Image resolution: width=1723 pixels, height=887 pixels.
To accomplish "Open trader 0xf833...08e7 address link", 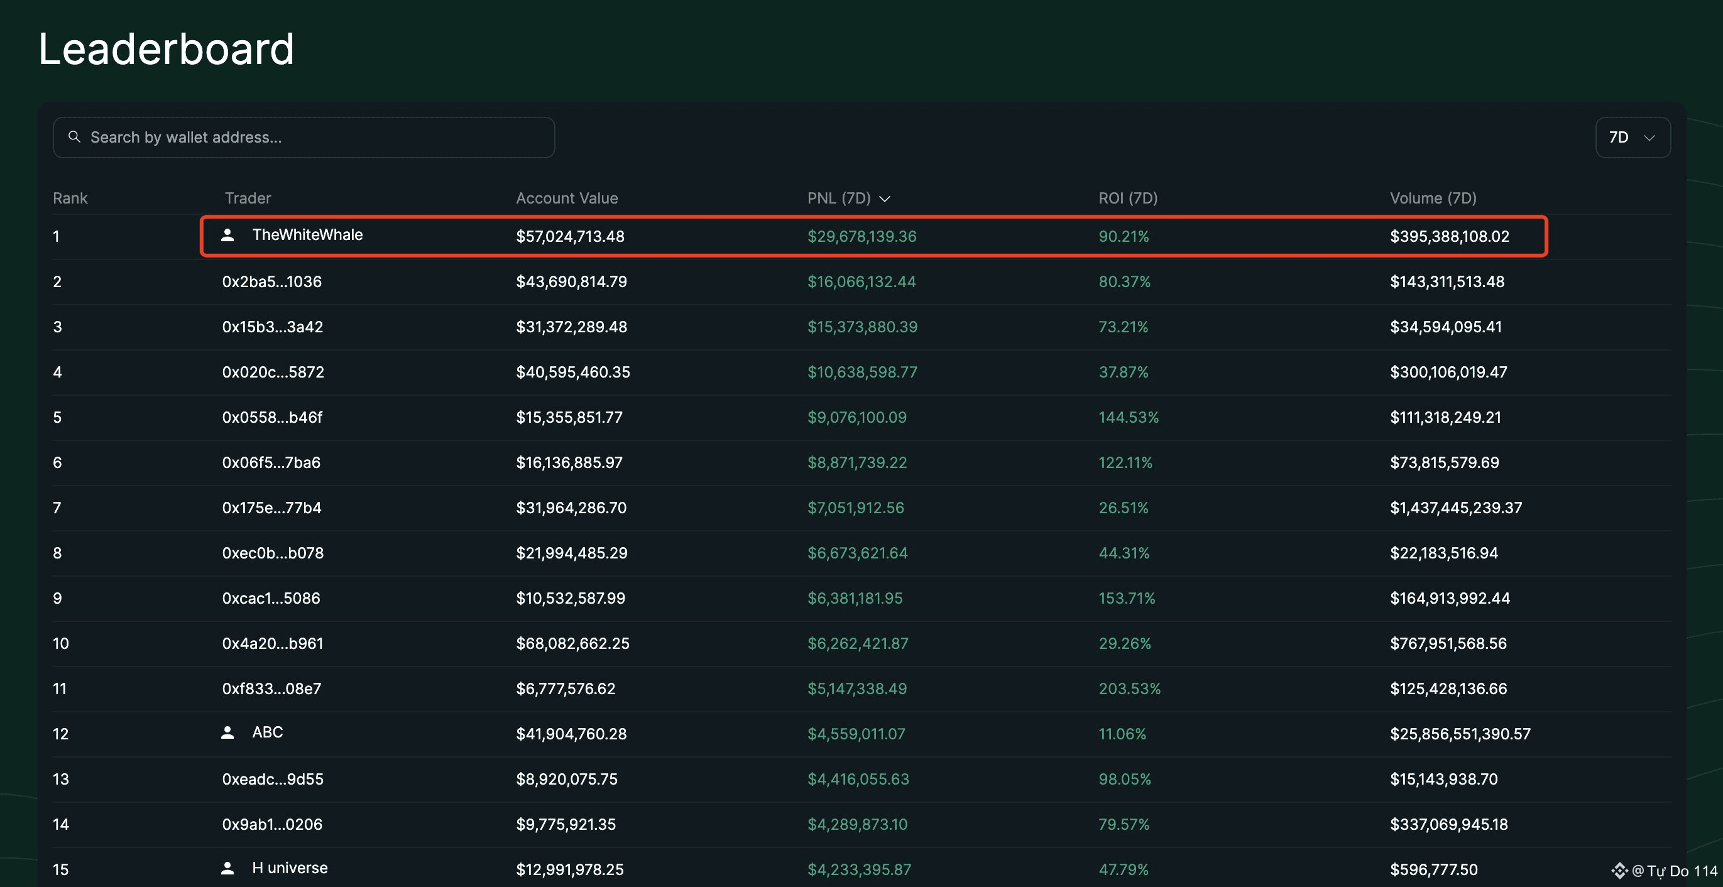I will coord(271,688).
